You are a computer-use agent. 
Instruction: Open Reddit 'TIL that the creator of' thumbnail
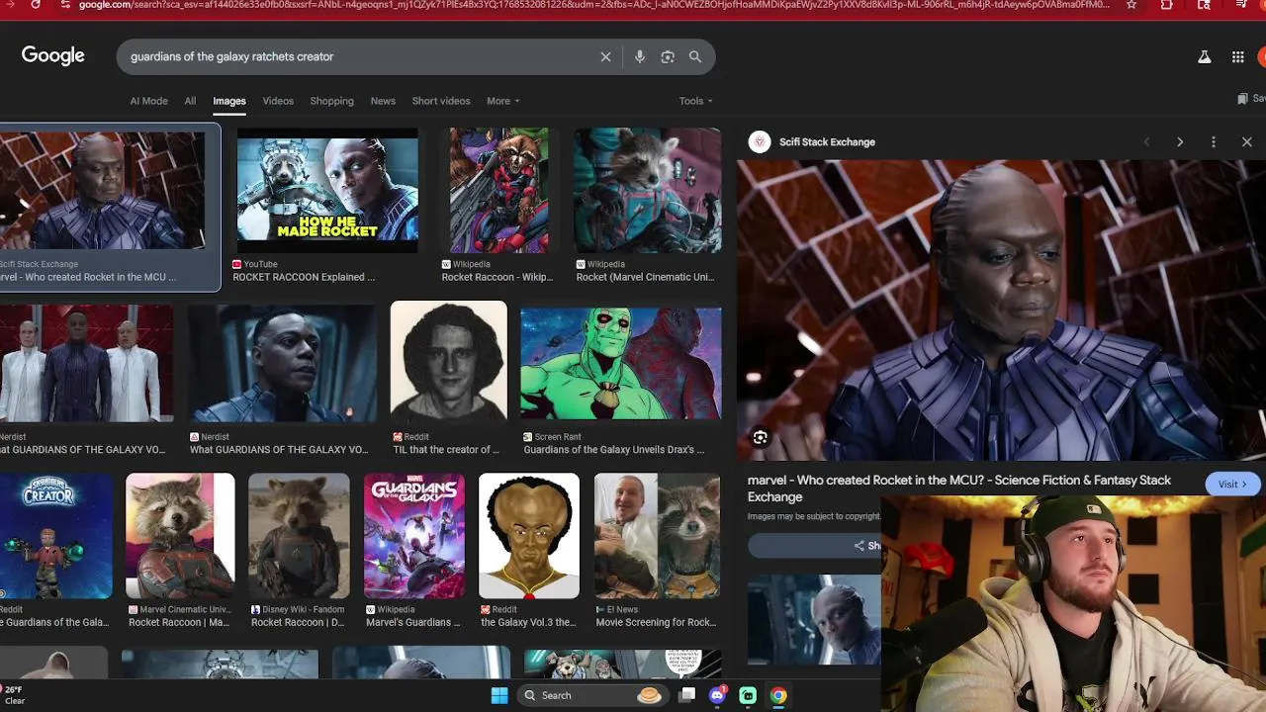tap(449, 362)
